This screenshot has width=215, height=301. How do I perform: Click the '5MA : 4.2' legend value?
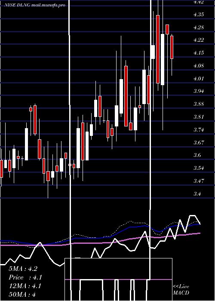point(23,269)
